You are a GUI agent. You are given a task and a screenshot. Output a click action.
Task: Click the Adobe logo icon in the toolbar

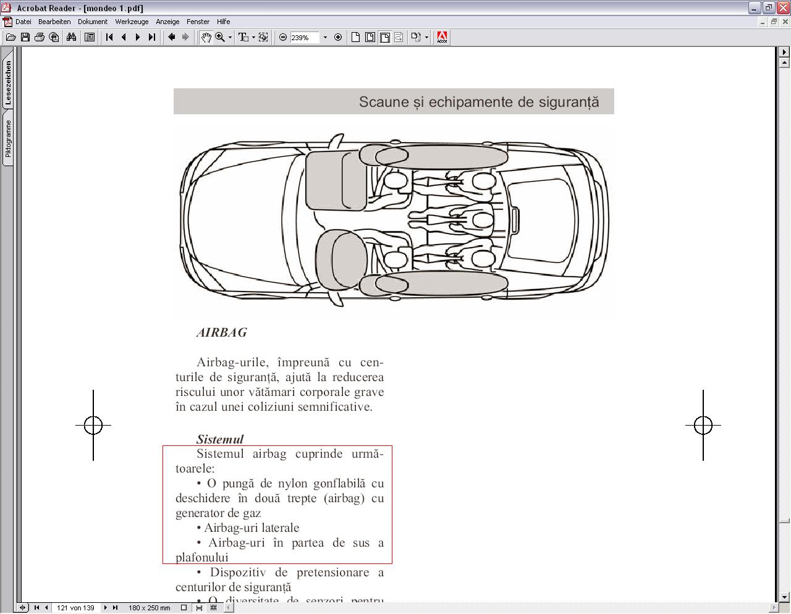[x=442, y=38]
